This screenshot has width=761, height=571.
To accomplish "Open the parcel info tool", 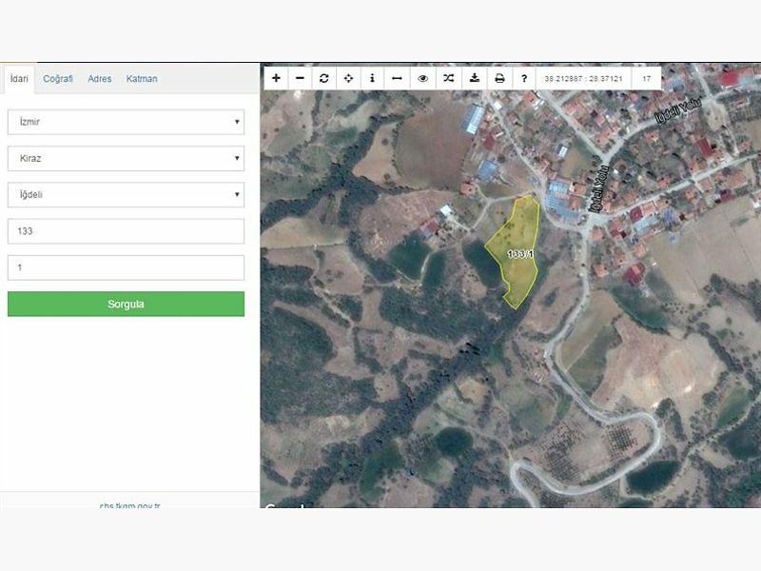I will (x=372, y=78).
